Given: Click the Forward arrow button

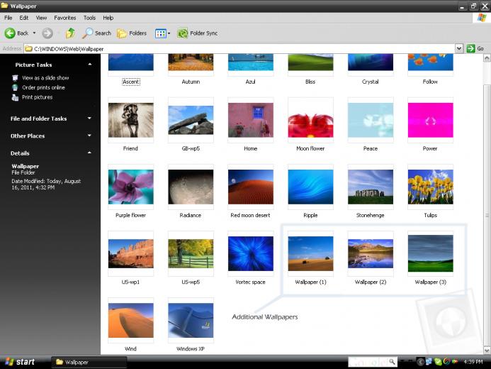Looking at the screenshot, I should point(47,33).
